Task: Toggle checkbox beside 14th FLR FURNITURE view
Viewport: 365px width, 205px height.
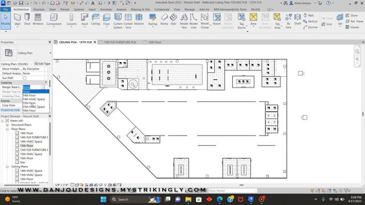Action: [x=17, y=137]
